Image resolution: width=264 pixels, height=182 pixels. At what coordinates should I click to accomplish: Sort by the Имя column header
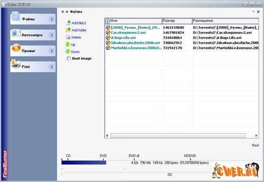[133, 21]
